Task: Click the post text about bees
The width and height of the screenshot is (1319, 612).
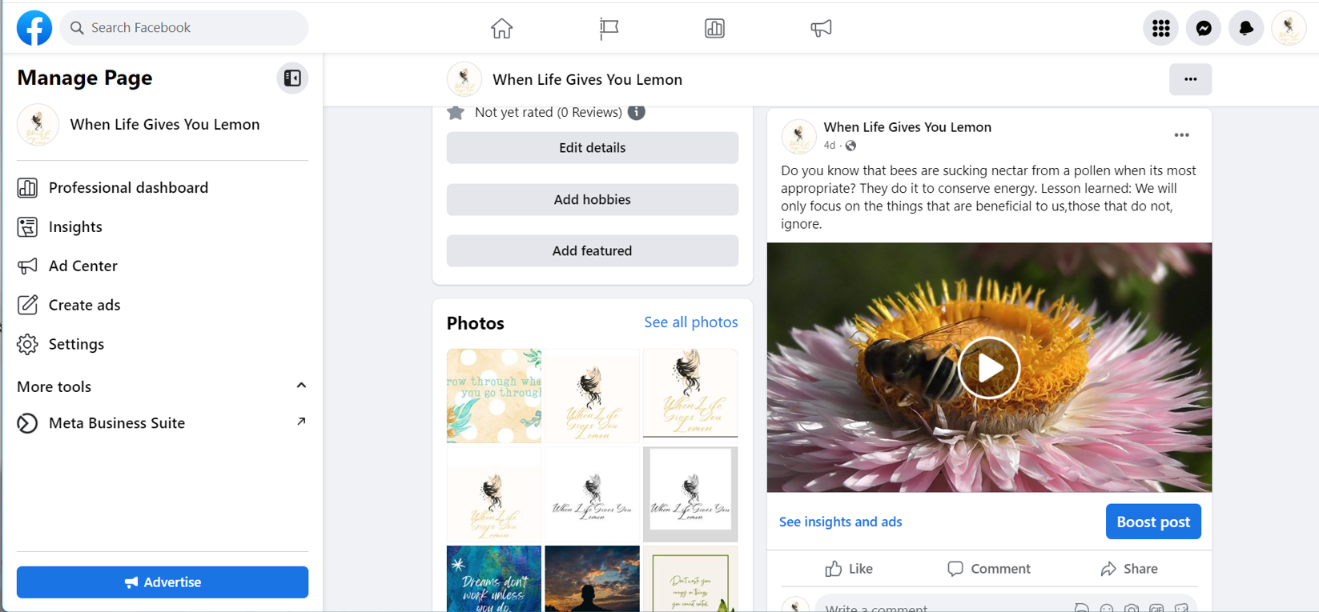Action: click(x=988, y=198)
